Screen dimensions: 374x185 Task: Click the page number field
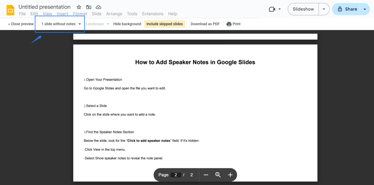[176, 175]
